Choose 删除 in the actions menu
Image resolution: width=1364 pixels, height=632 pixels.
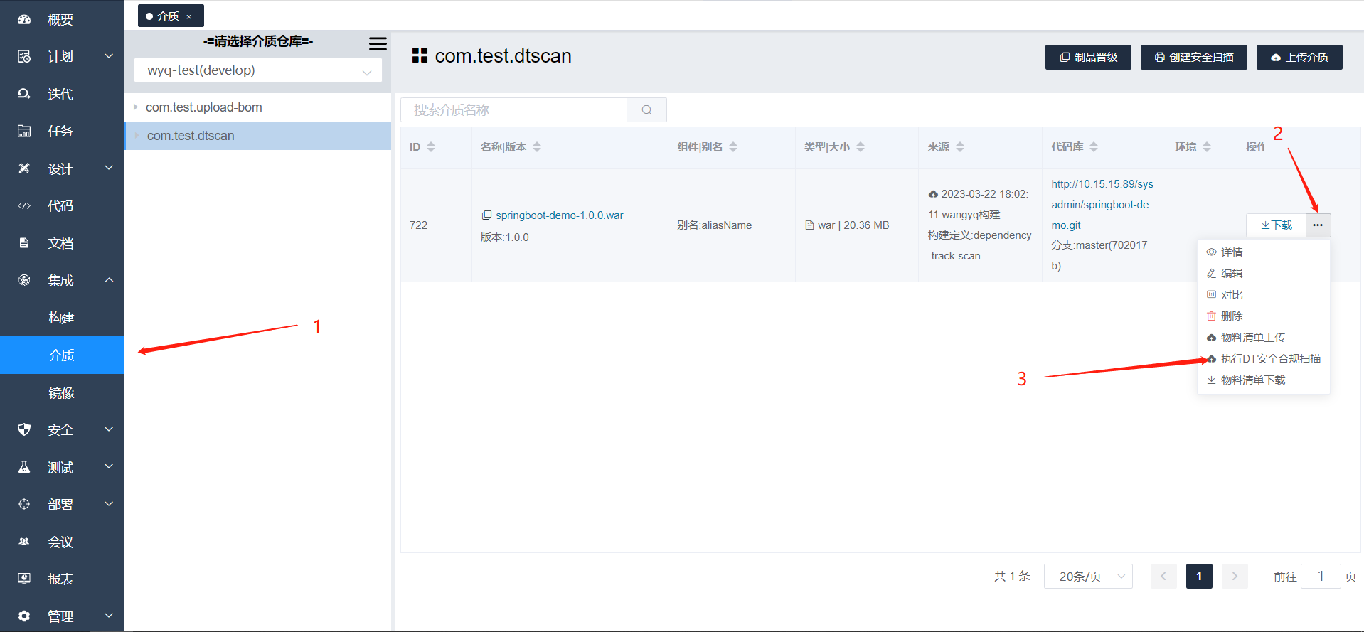point(1231,316)
